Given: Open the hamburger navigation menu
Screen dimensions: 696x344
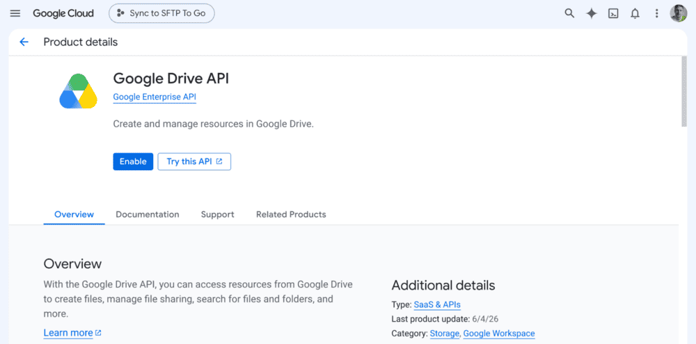Looking at the screenshot, I should (x=15, y=13).
